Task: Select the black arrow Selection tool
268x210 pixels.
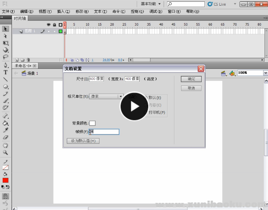Action: 5,29
